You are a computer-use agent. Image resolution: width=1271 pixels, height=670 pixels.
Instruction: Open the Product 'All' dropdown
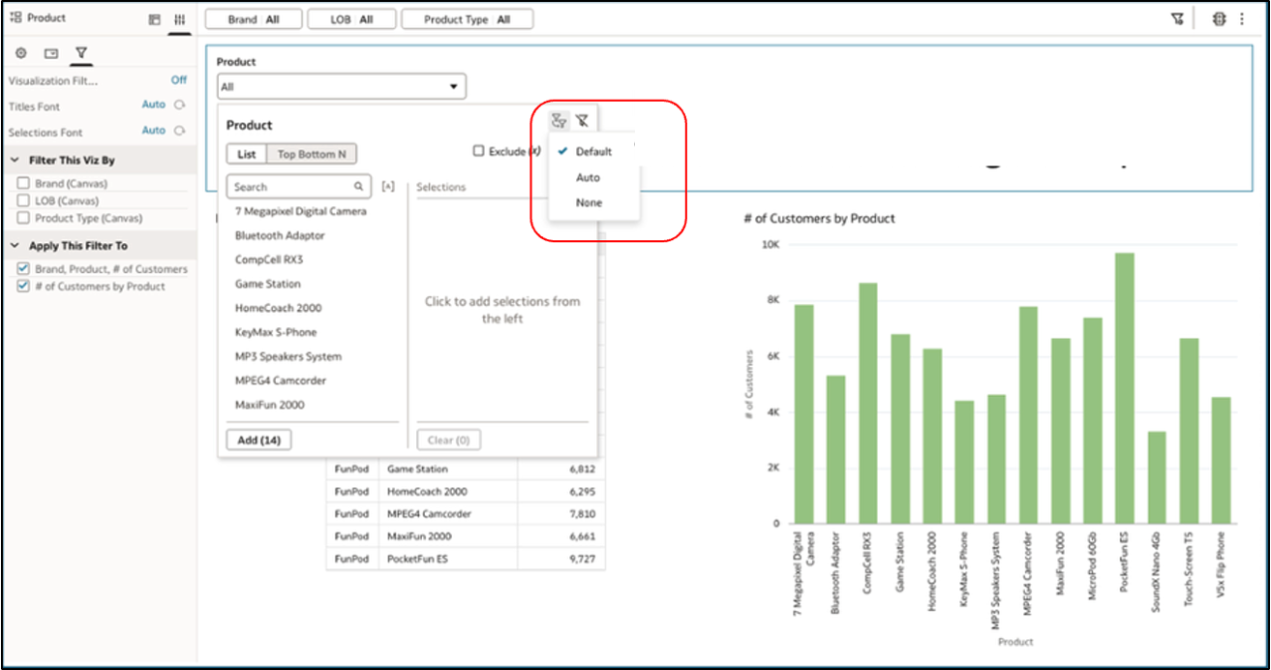pos(341,87)
